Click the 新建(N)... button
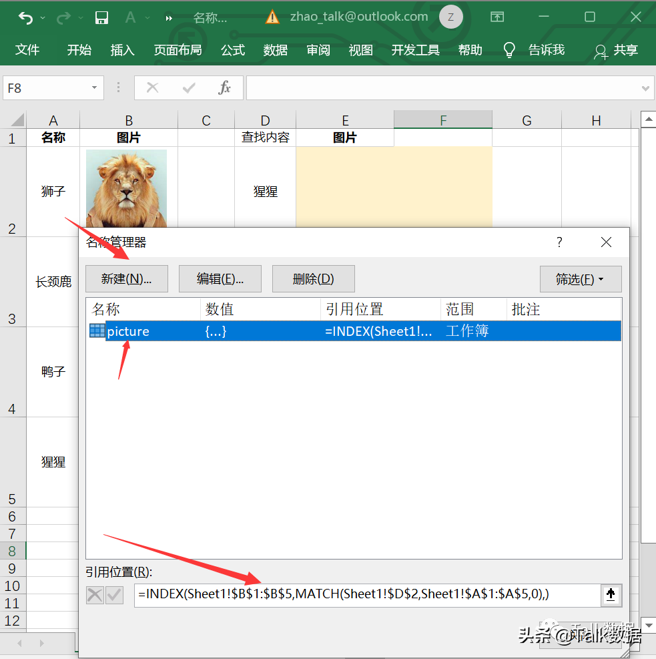The height and width of the screenshot is (659, 656). 126,278
